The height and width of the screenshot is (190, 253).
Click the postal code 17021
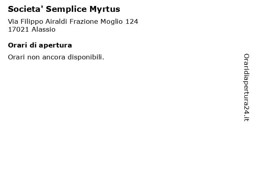(19, 30)
